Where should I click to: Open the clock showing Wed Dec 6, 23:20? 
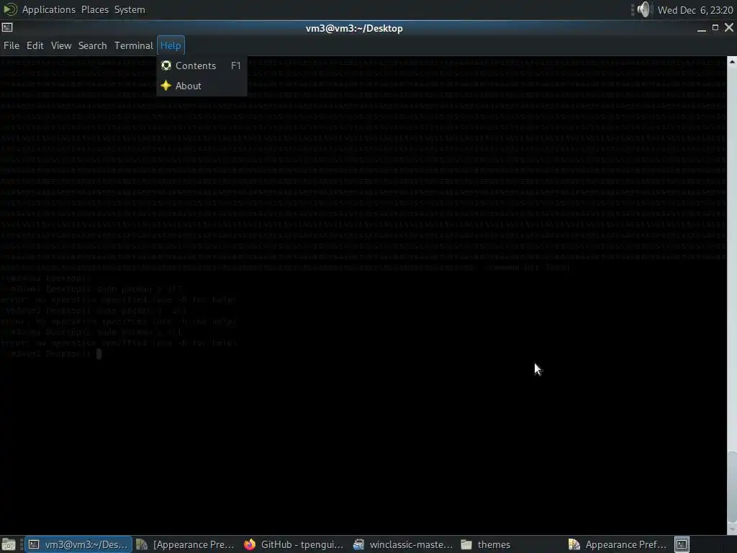click(695, 10)
